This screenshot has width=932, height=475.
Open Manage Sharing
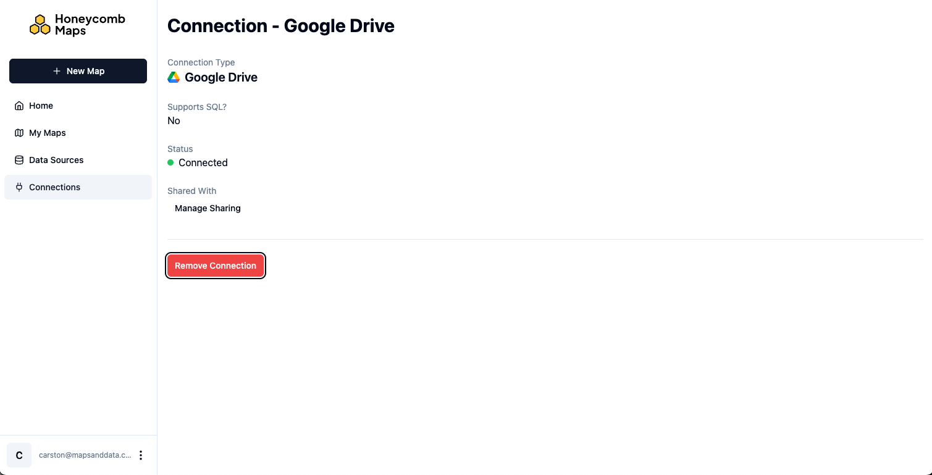(208, 208)
